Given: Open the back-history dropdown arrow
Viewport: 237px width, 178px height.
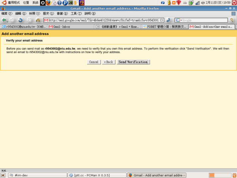Looking at the screenshot, I should click(x=8, y=22).
